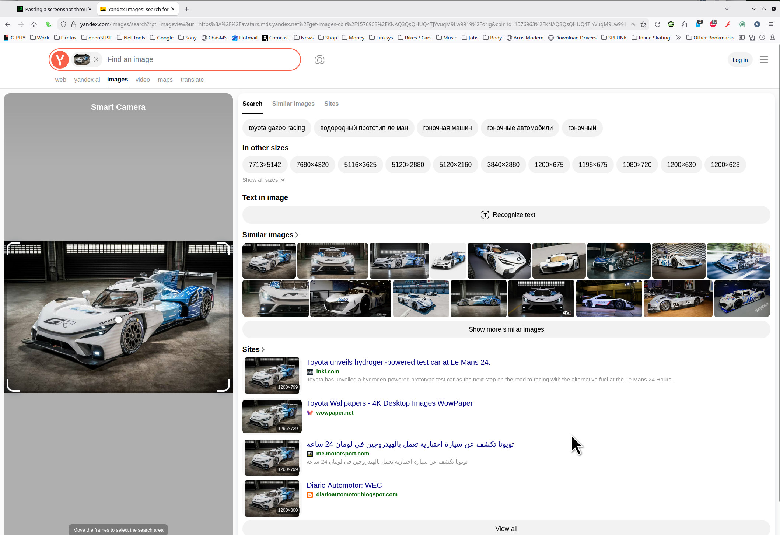Click the browser reload icon
The width and height of the screenshot is (780, 535).
pyautogui.click(x=658, y=24)
